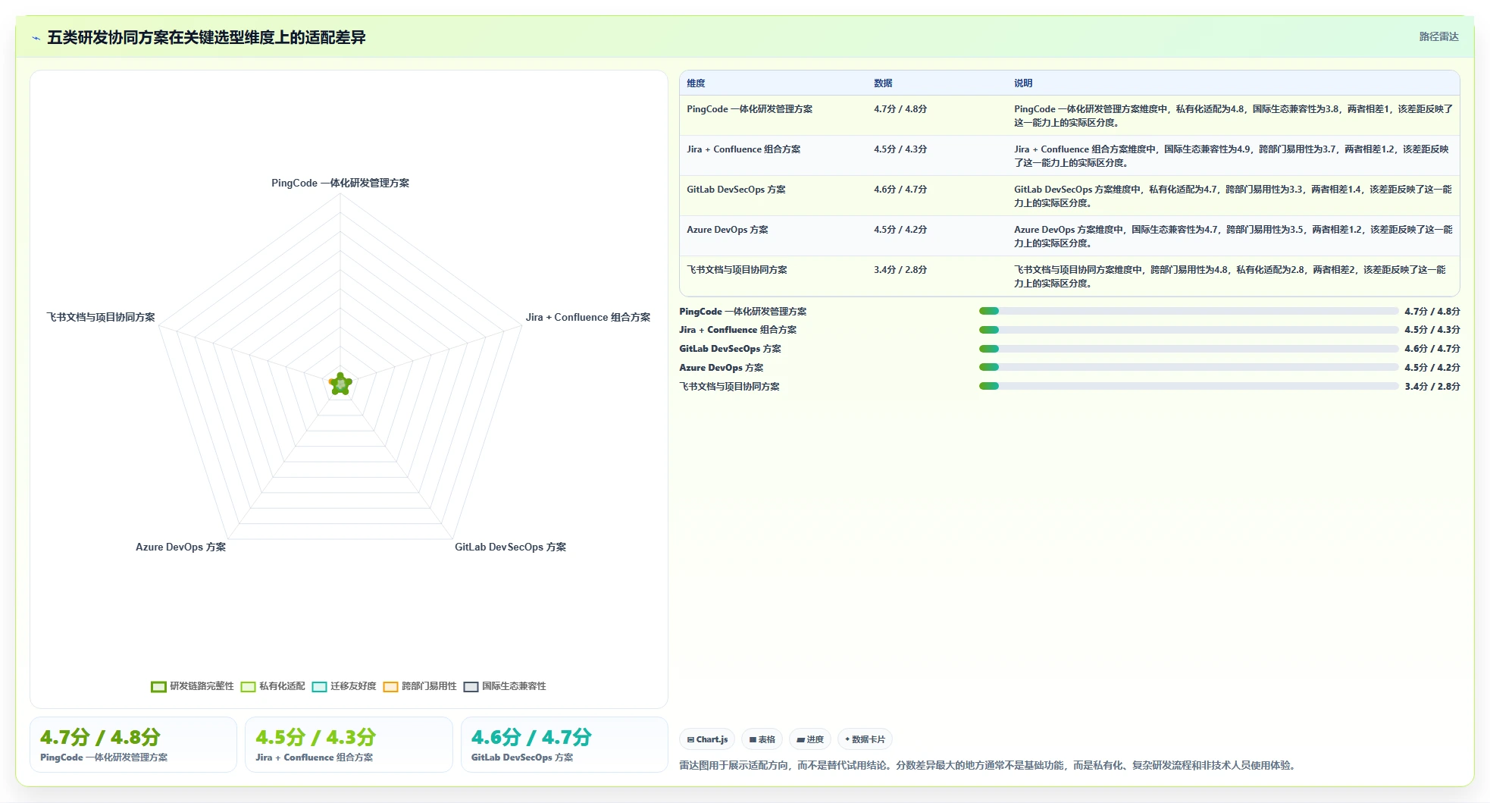This screenshot has width=1490, height=803.
Task: Click the Jira + Confluence label in the progress list
Action: pos(738,330)
